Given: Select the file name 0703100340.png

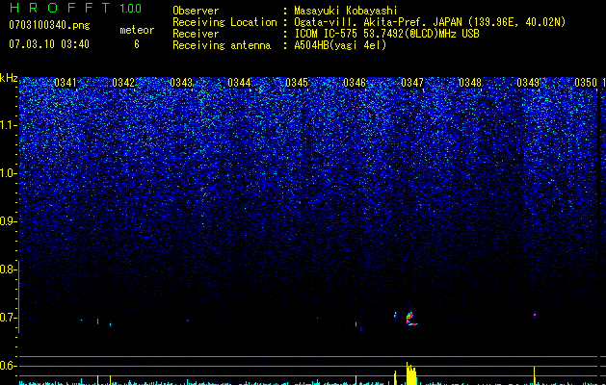Looking at the screenshot, I should [x=49, y=25].
